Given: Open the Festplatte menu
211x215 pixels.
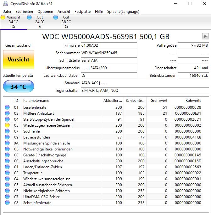Looking at the screenshot, I should point(82,12).
